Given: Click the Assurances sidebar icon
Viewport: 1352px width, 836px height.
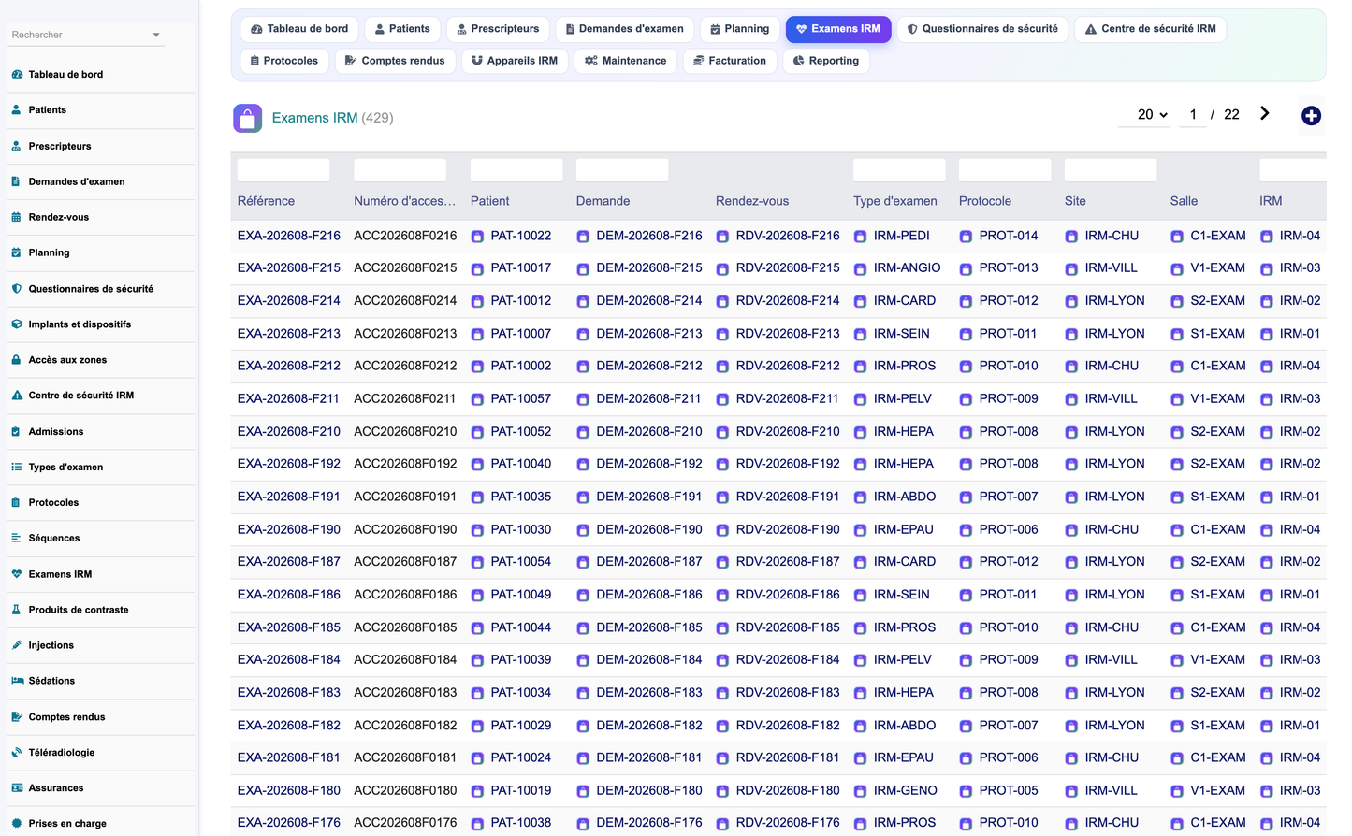Looking at the screenshot, I should pos(17,788).
